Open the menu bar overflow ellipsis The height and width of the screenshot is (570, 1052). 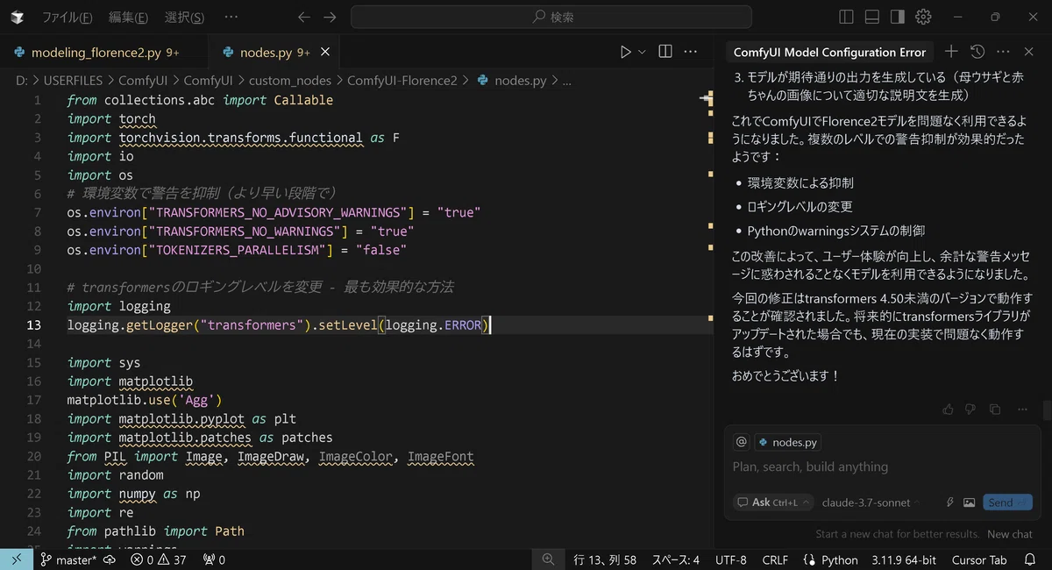(231, 17)
